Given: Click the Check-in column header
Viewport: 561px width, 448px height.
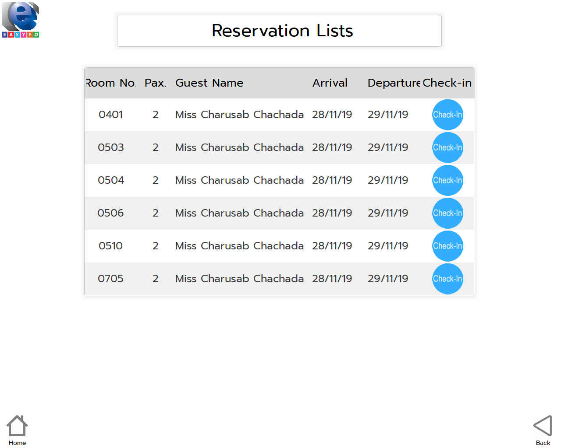Looking at the screenshot, I should point(447,83).
